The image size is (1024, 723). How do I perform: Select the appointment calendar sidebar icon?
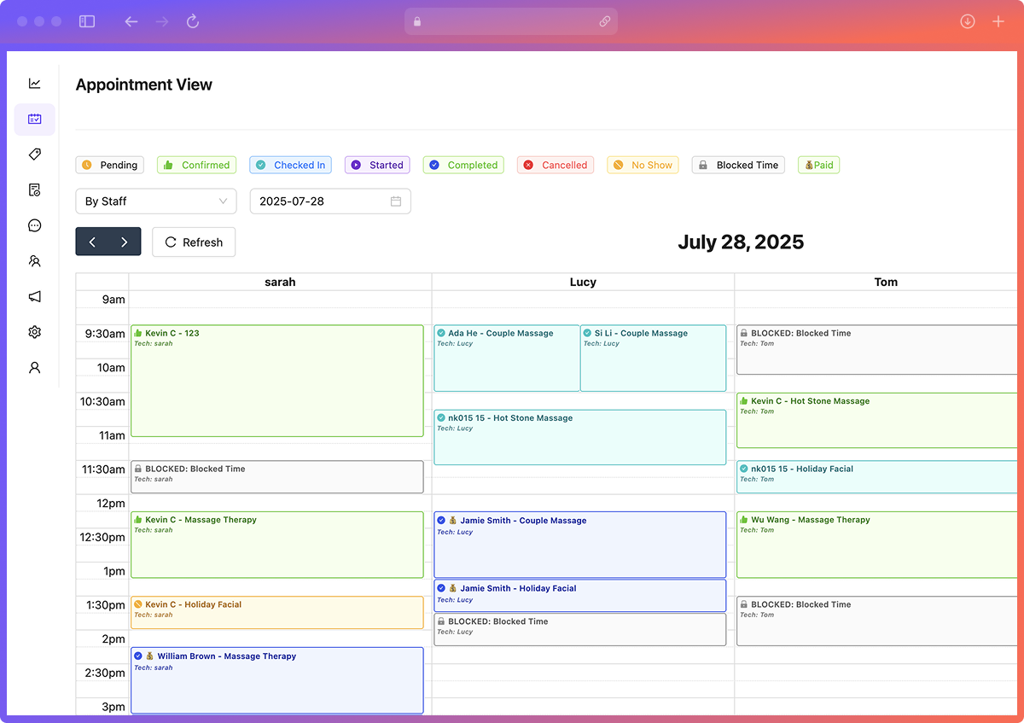[x=35, y=120]
